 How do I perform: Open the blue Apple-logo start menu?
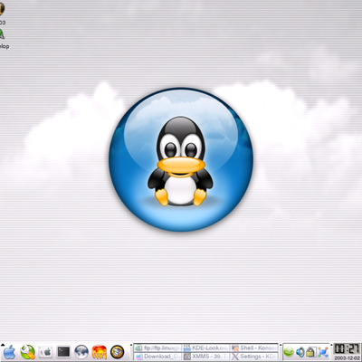pyautogui.click(x=9, y=352)
